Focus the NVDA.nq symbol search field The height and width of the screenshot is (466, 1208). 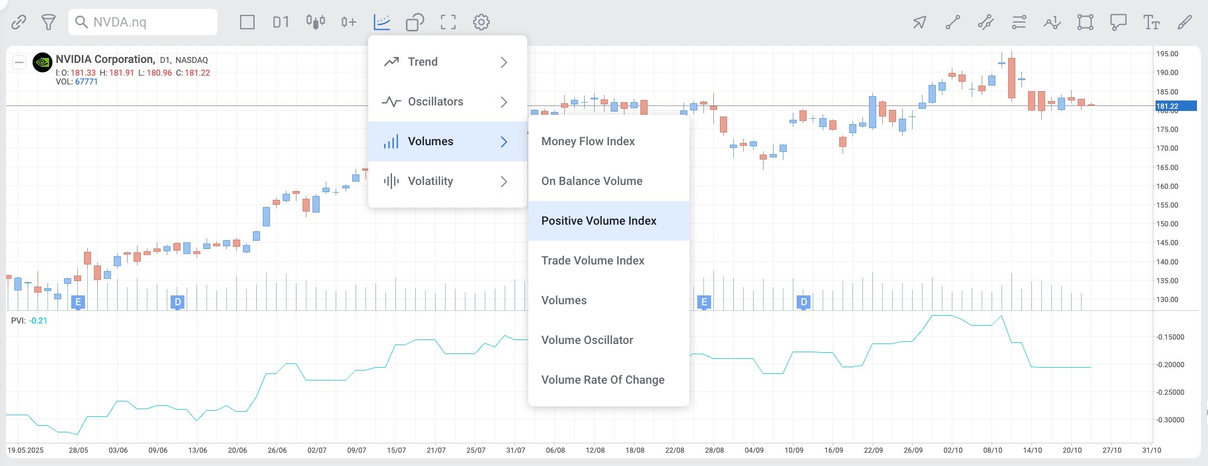pos(143,22)
